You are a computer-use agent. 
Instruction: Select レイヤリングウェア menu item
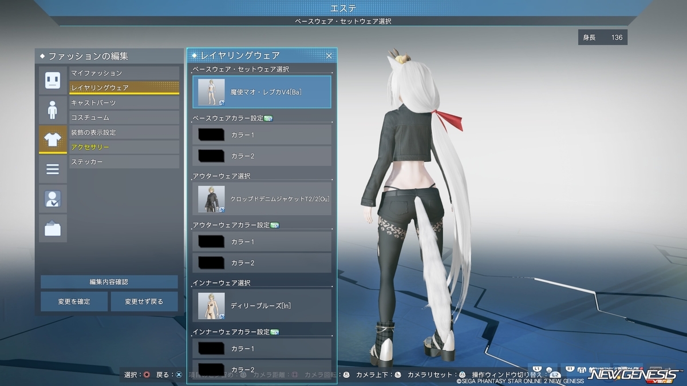(124, 87)
